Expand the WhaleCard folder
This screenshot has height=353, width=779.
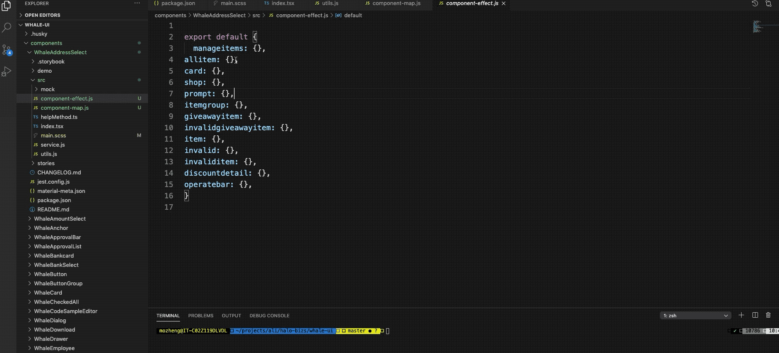pos(82,293)
